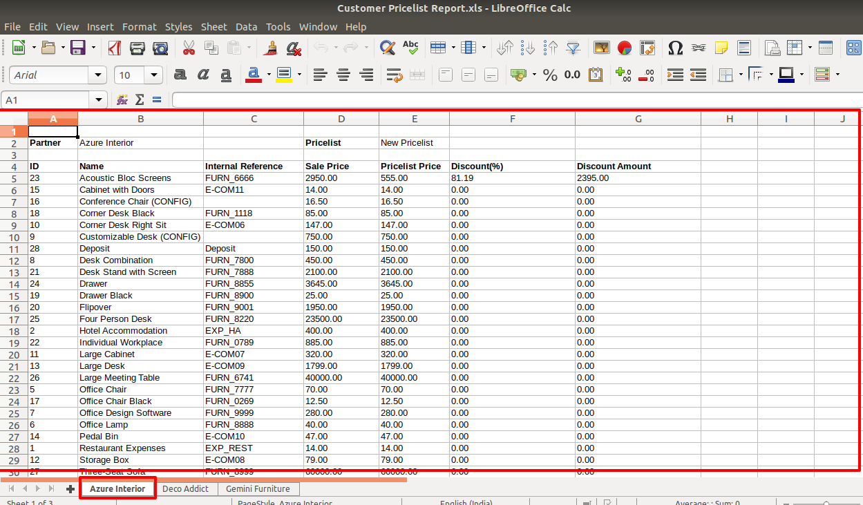Apply the dark blue cell background color
The image size is (863, 505).
[786, 75]
